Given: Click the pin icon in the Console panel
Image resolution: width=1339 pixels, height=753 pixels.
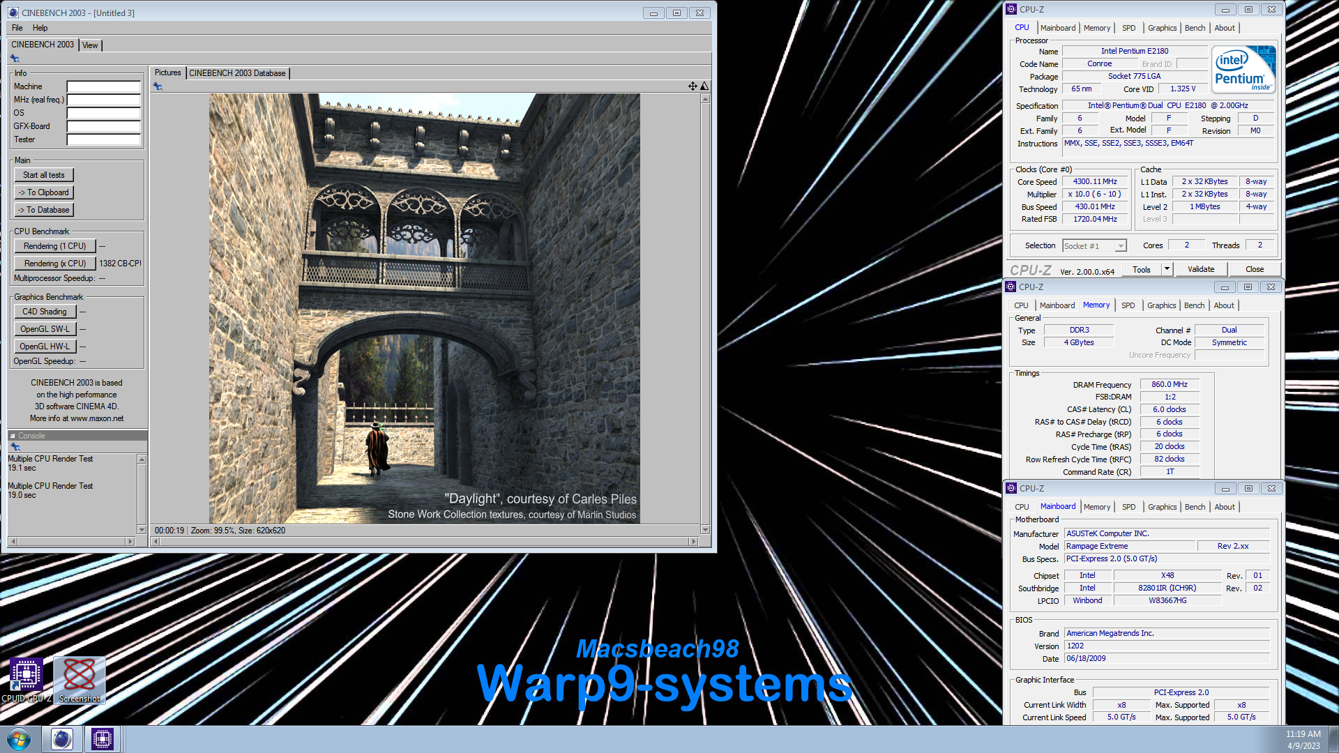Looking at the screenshot, I should [15, 447].
